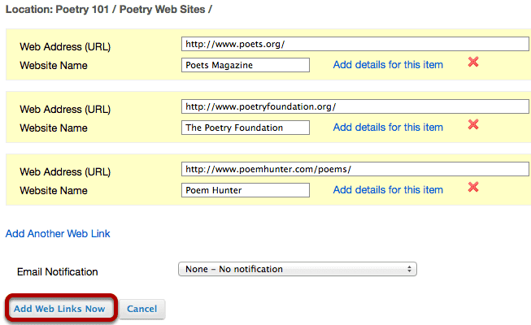Open the Email Notification dropdown
This screenshot has width=531, height=325.
[x=298, y=269]
